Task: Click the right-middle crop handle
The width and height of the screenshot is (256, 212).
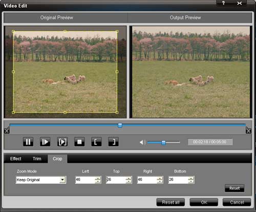Action: (117, 72)
